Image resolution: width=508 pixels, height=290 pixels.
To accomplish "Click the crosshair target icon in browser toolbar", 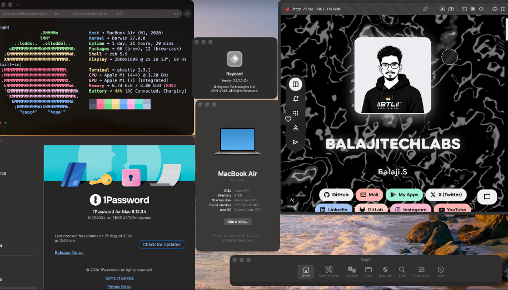I will coord(481,9).
